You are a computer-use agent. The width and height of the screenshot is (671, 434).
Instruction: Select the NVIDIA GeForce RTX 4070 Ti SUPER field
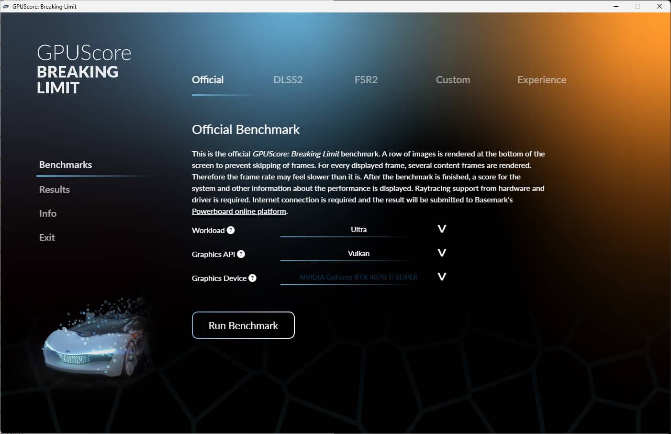[x=358, y=278]
